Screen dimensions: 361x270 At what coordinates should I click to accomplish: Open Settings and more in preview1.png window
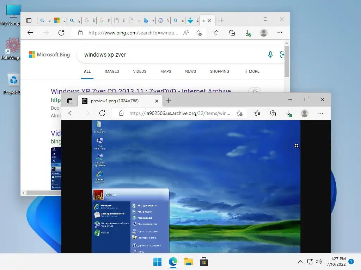[320, 113]
